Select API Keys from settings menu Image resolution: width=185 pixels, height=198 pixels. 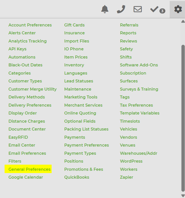click(x=17, y=49)
